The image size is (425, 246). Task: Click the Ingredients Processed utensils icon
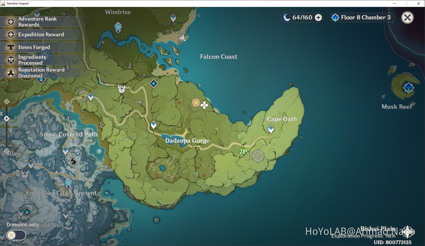11,60
